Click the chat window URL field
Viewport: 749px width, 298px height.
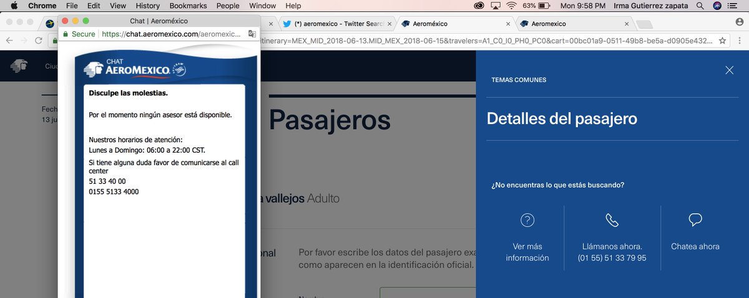(171, 34)
